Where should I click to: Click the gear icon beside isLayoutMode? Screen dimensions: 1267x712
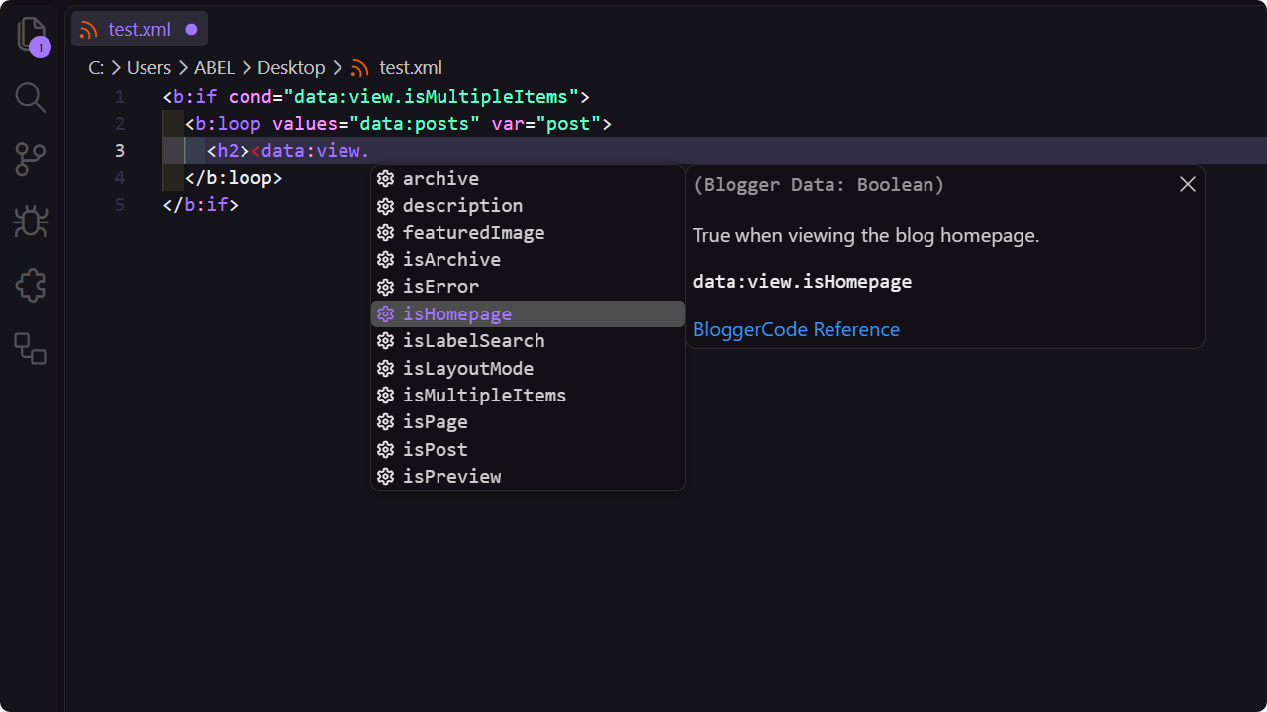tap(386, 369)
